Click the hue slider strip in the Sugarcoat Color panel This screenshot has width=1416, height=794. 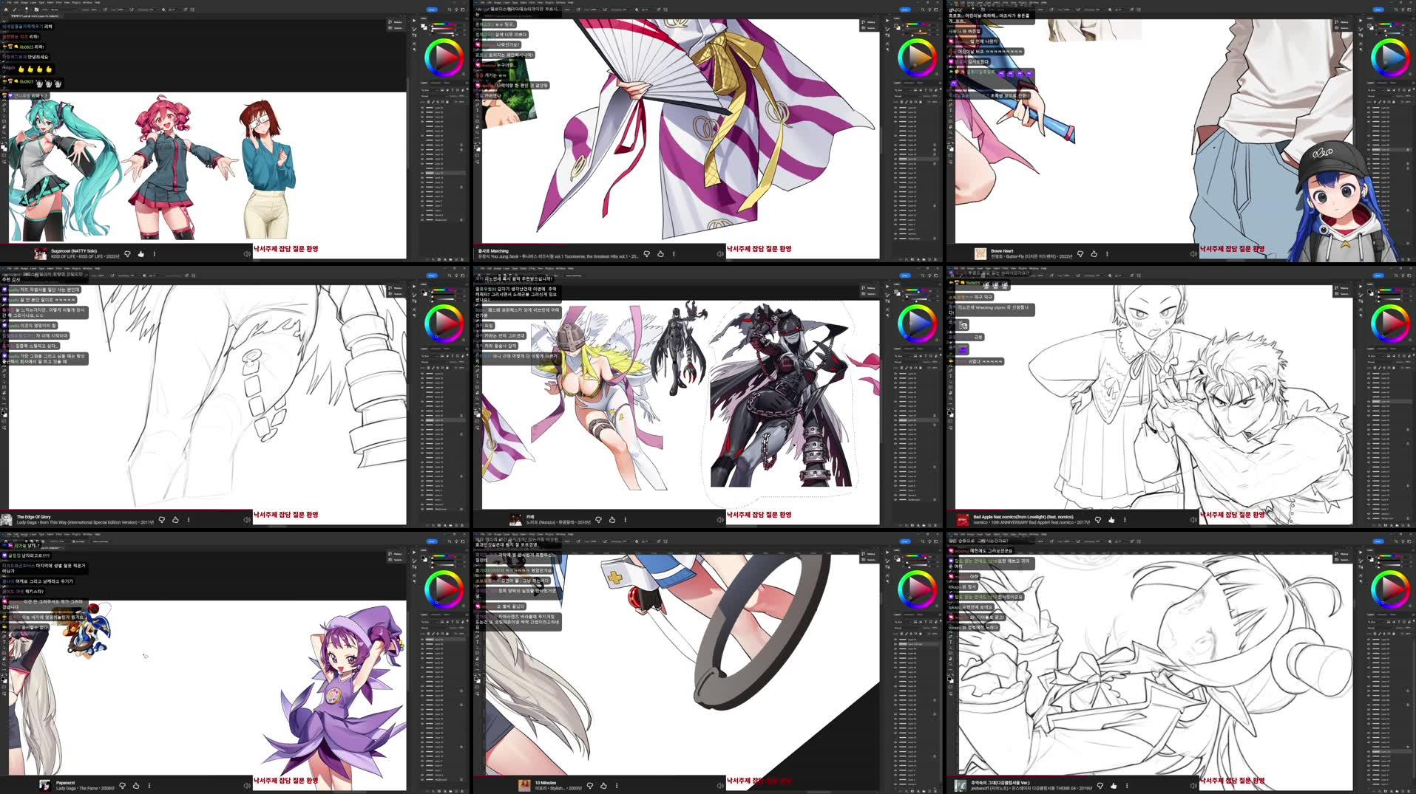point(444,24)
